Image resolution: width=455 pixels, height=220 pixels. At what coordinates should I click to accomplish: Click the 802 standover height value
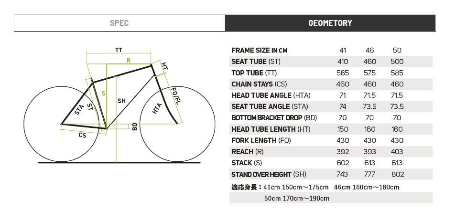(397, 174)
